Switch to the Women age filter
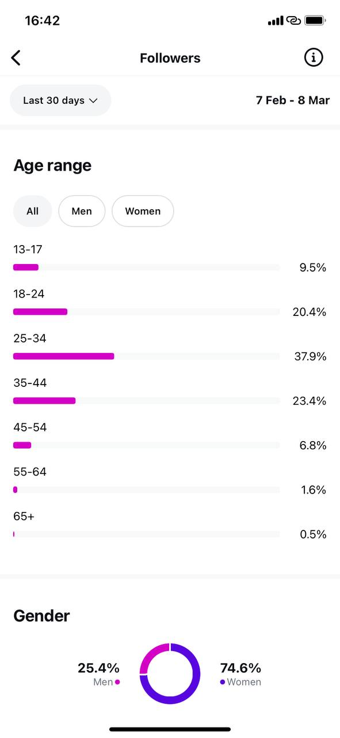 pos(143,211)
